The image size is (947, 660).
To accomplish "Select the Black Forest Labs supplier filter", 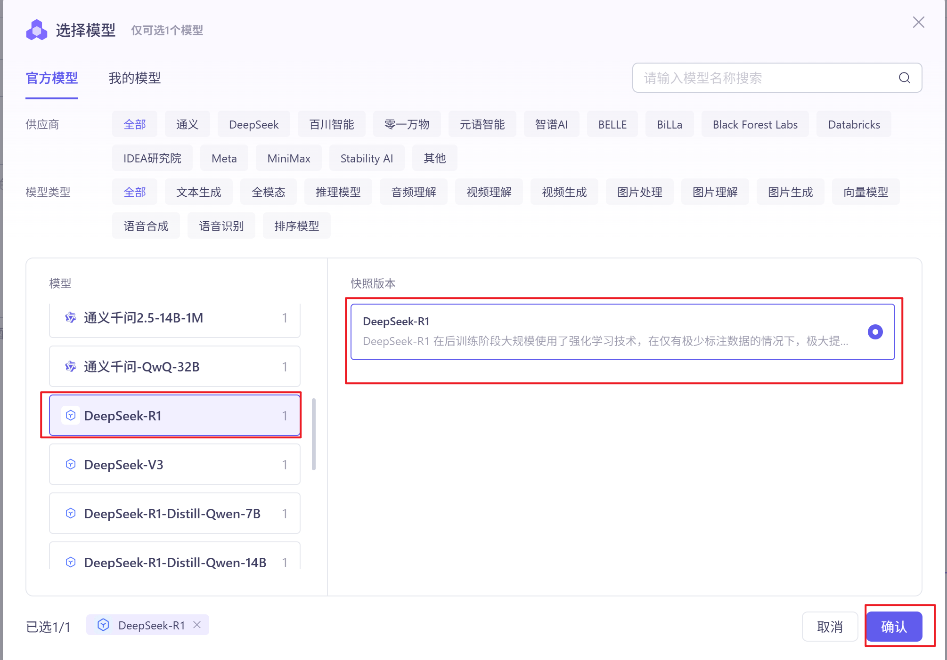I will click(755, 124).
